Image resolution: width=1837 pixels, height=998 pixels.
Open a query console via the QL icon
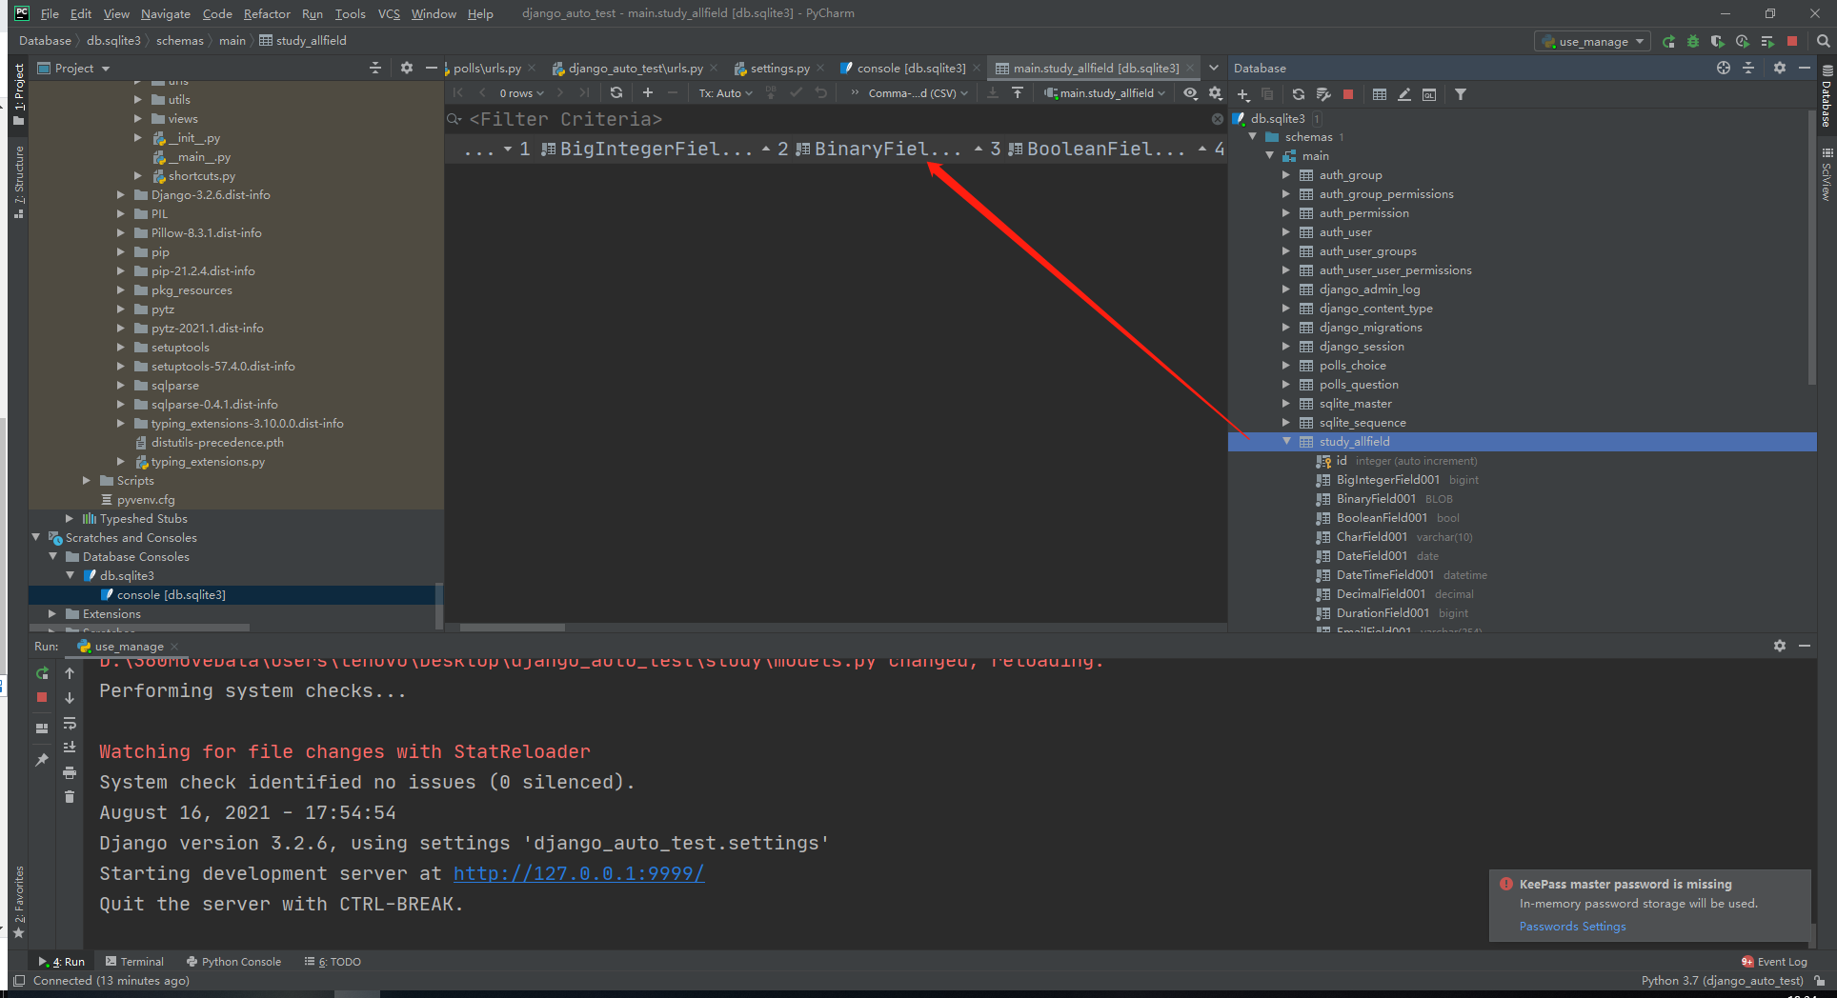1429,93
